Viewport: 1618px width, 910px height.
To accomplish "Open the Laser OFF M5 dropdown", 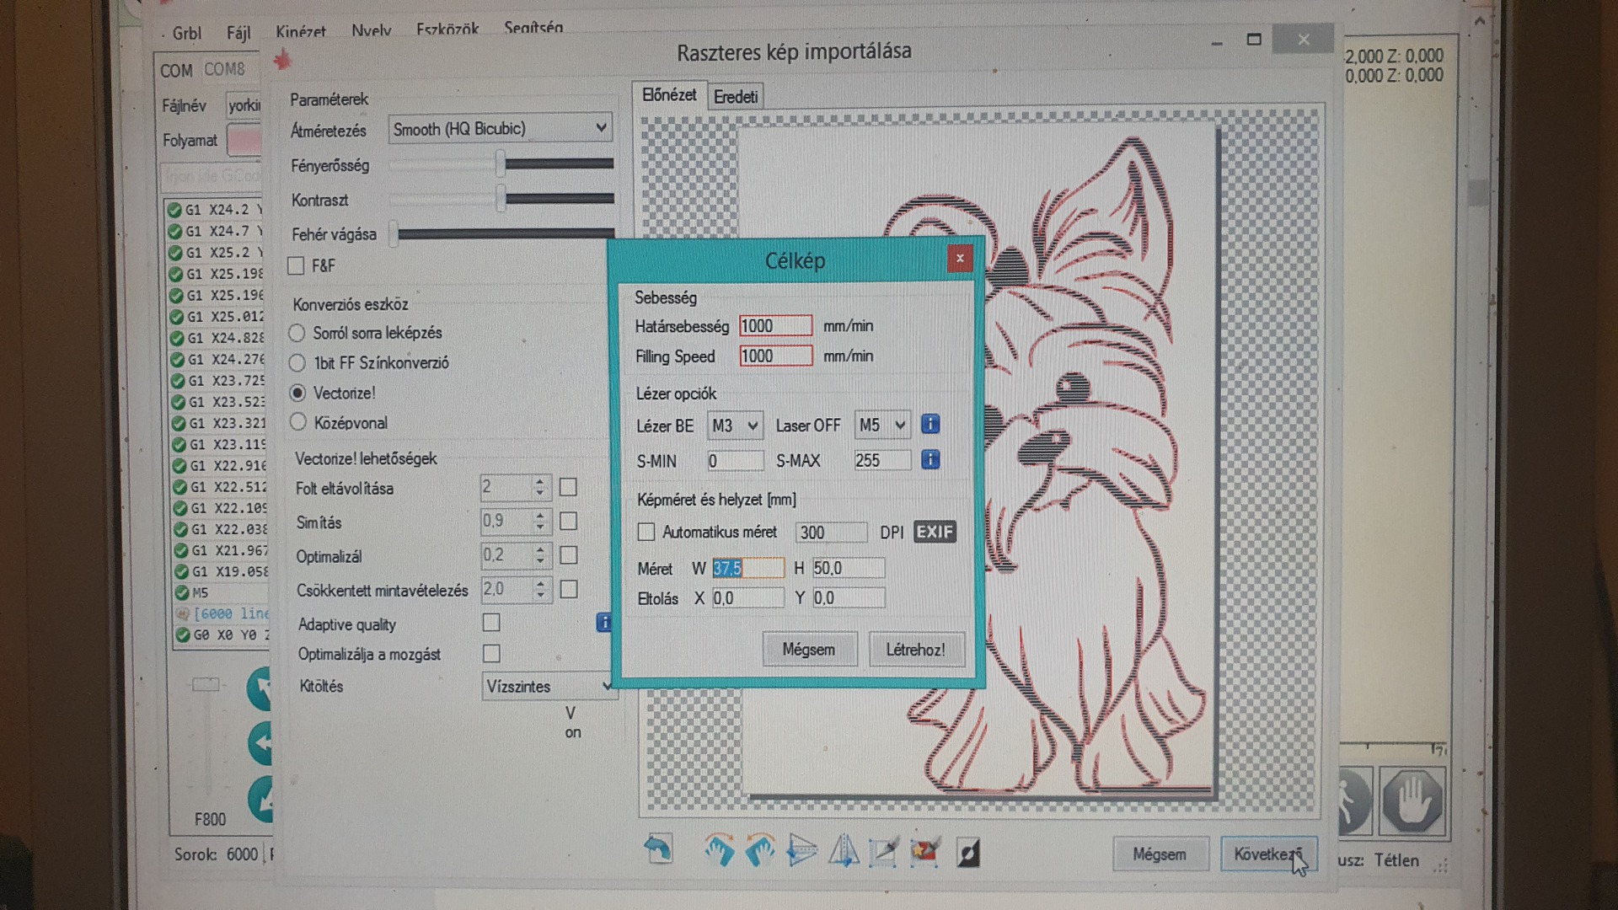I will pos(881,426).
